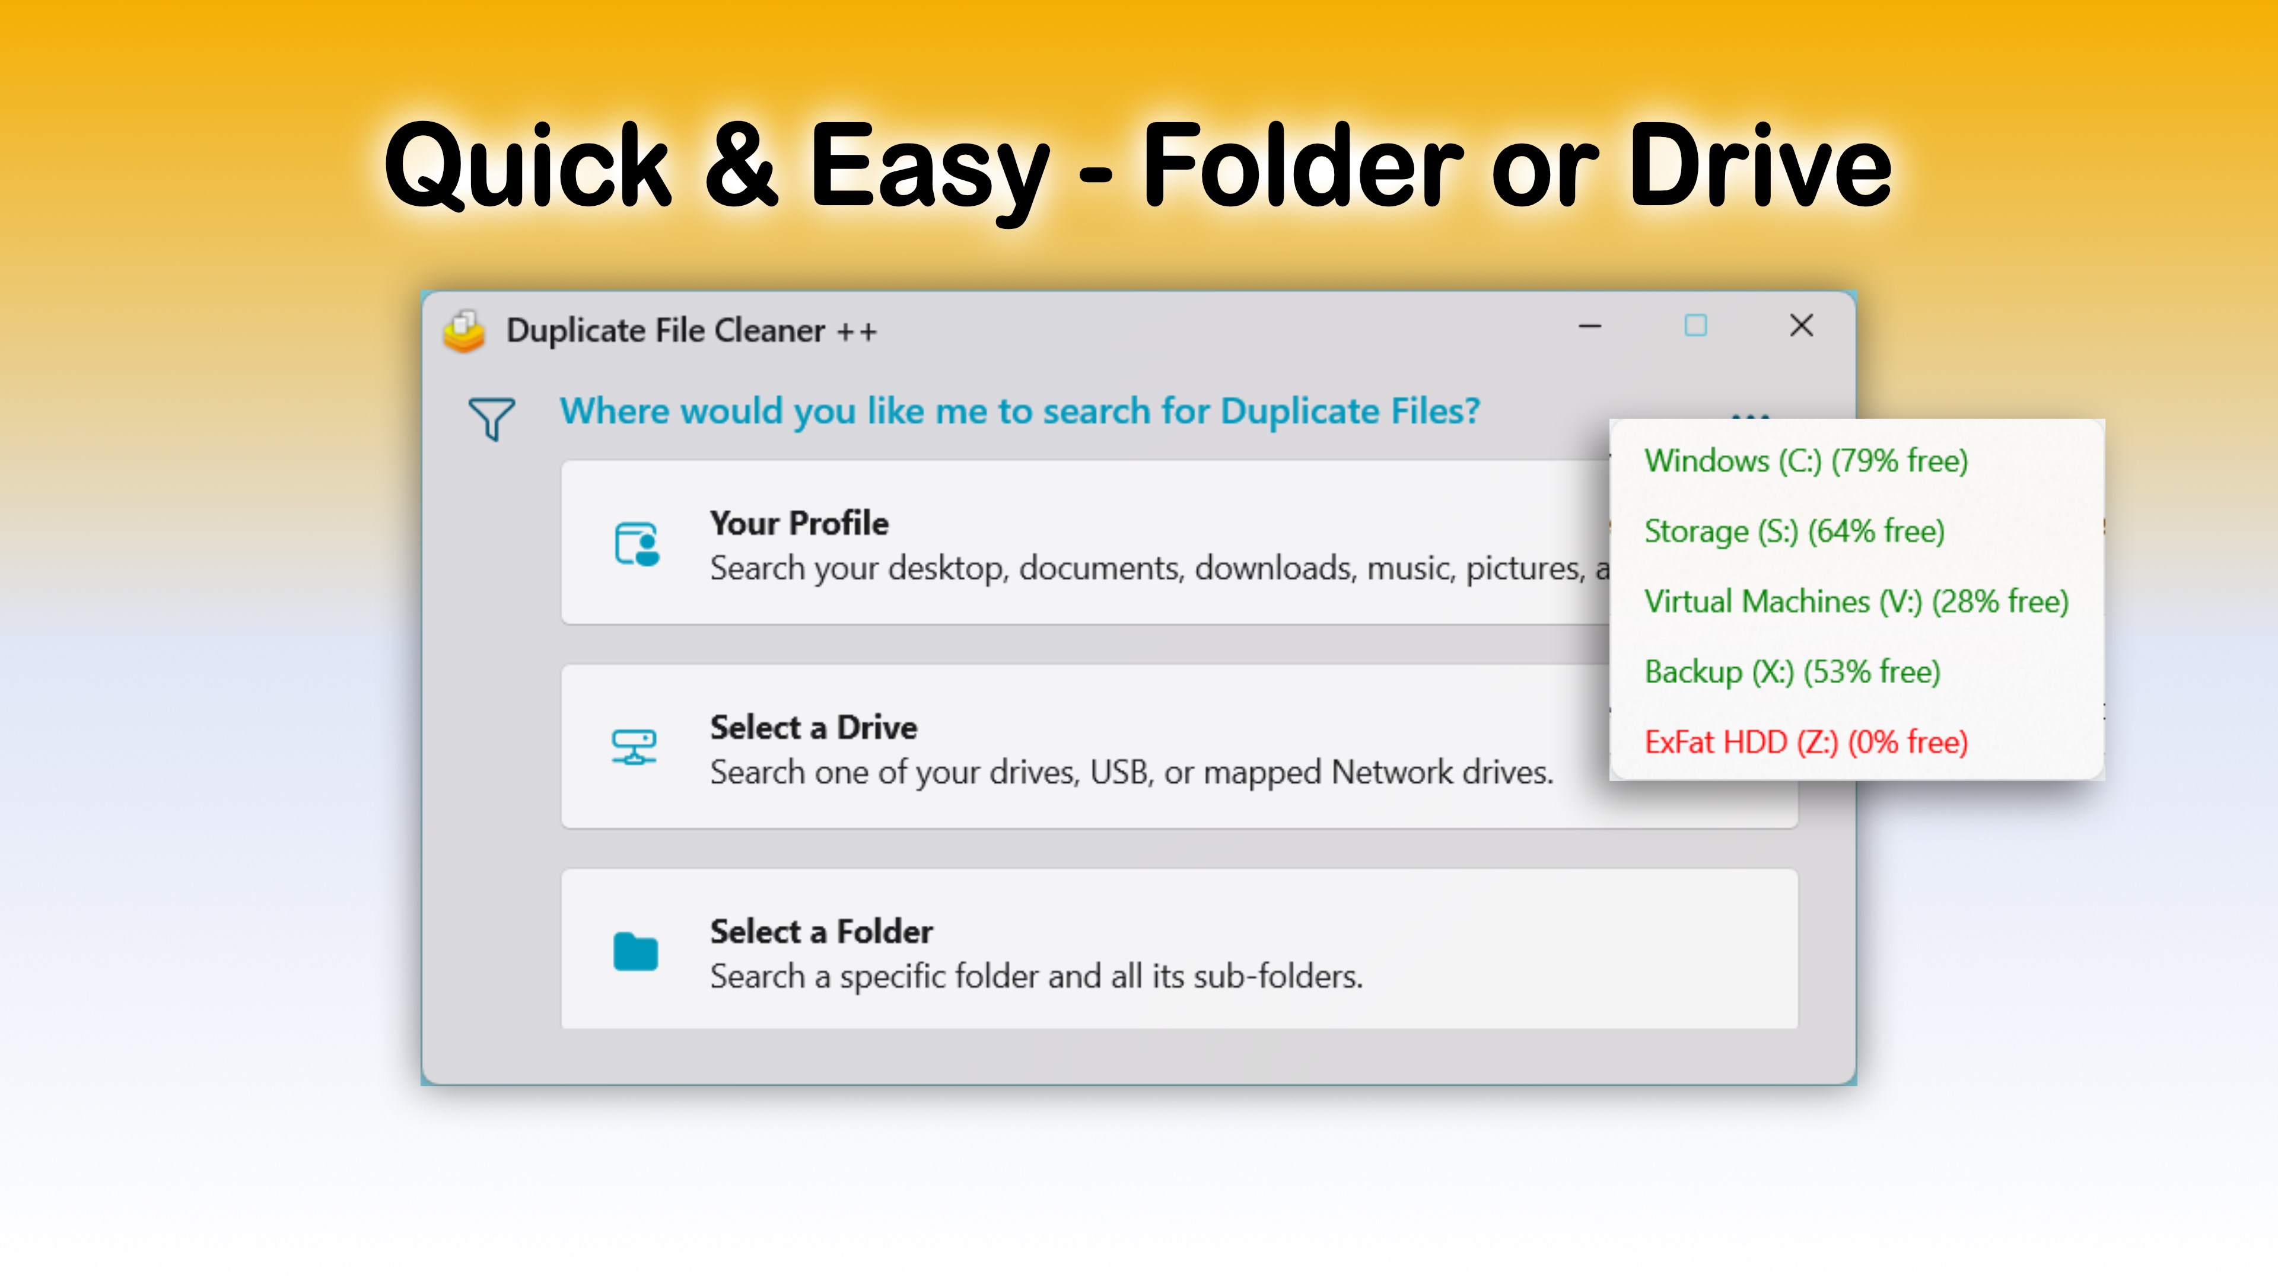Image resolution: width=2278 pixels, height=1281 pixels.
Task: Click the Duplicate File Cleaner app logo
Action: tap(463, 332)
